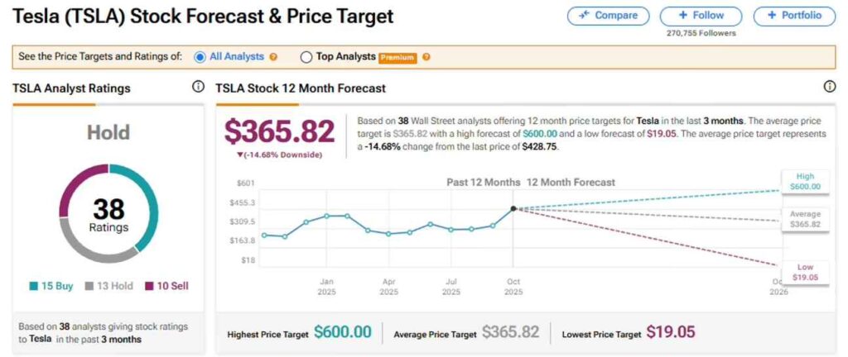The width and height of the screenshot is (848, 357).
Task: Click the purple Sell legend square
Action: pyautogui.click(x=150, y=286)
